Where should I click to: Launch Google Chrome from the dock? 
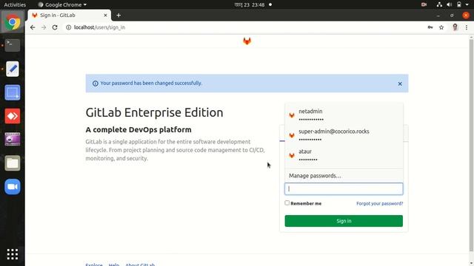tap(13, 22)
